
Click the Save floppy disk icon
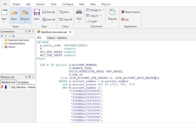tap(37, 12)
